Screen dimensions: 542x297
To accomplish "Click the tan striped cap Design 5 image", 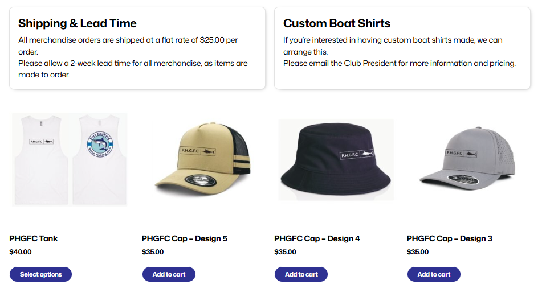I will tap(202, 160).
